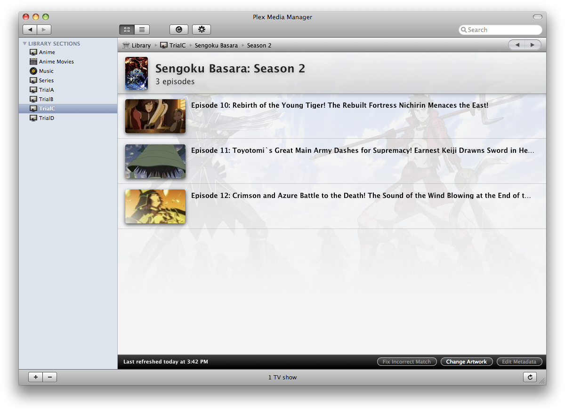Switch to list view mode

point(142,30)
